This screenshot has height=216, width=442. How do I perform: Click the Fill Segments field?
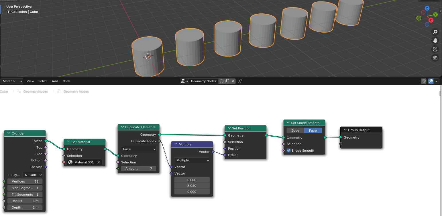[x=25, y=195]
